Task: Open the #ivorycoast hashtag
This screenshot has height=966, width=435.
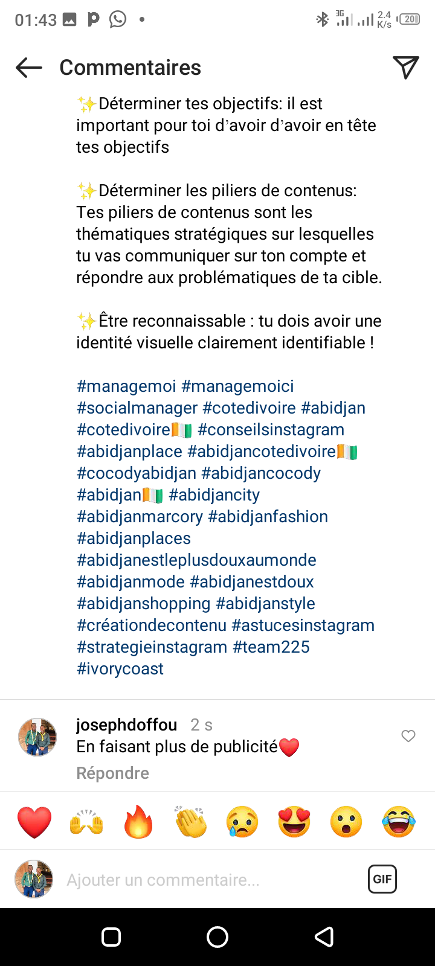Action: click(120, 668)
